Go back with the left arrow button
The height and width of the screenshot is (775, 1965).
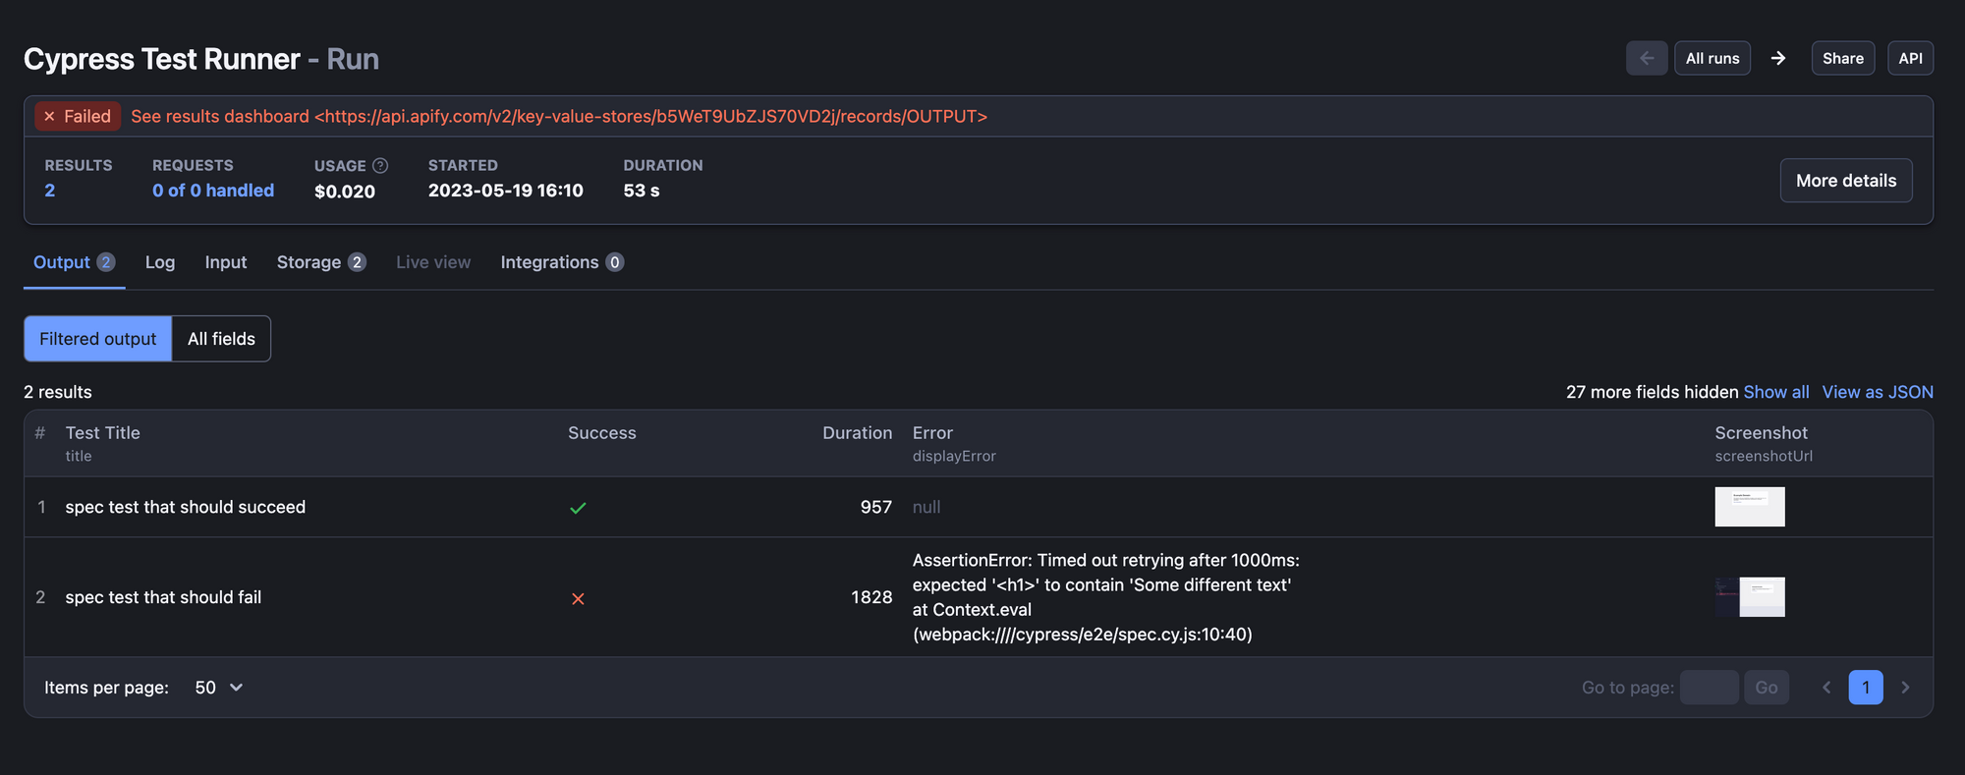1647,58
